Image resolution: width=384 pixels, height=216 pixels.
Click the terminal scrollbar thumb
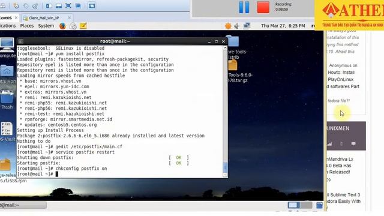(225, 167)
